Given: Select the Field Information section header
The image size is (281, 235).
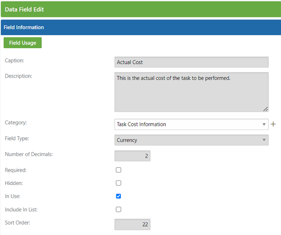Looking at the screenshot, I should point(141,27).
